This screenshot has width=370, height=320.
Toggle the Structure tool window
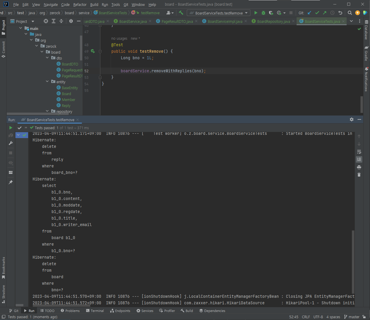4,294
